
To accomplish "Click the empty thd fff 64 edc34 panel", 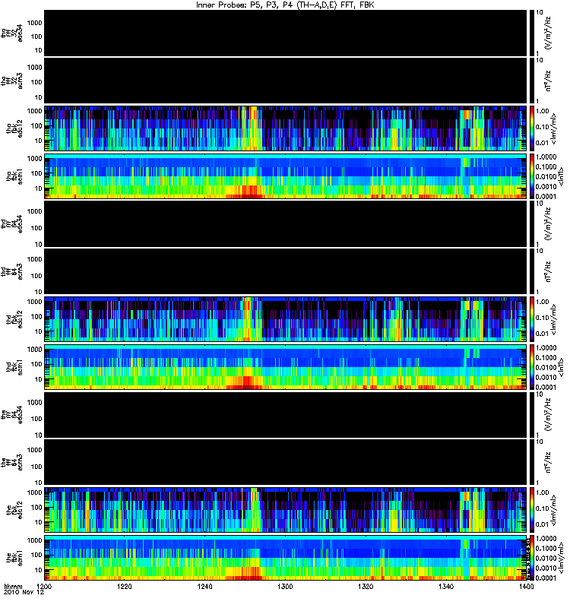I will pos(286,223).
